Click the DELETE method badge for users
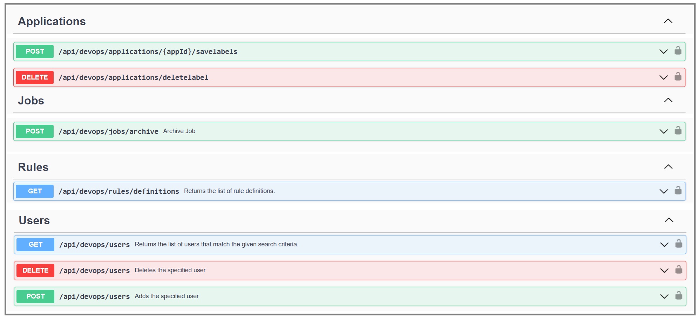698x321 pixels. pyautogui.click(x=35, y=271)
